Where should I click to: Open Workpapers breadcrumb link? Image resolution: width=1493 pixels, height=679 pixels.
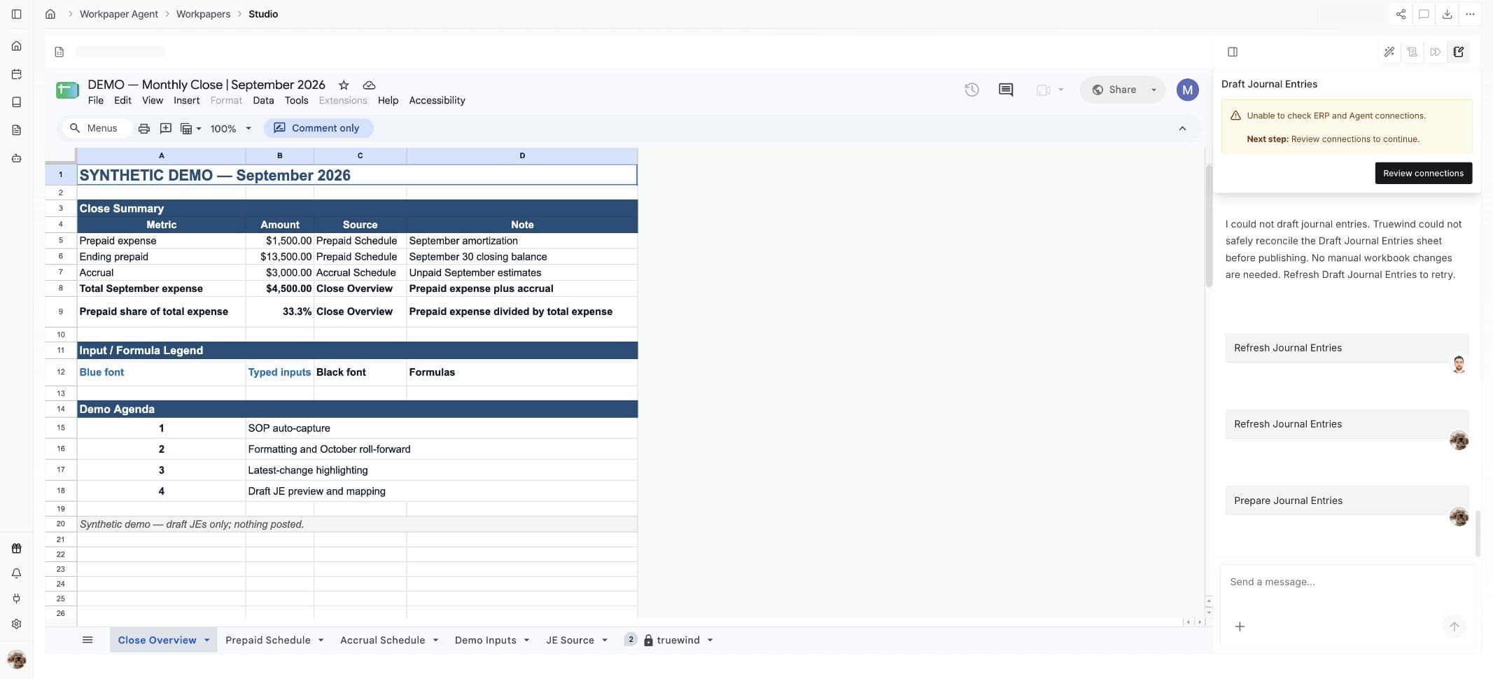click(203, 14)
